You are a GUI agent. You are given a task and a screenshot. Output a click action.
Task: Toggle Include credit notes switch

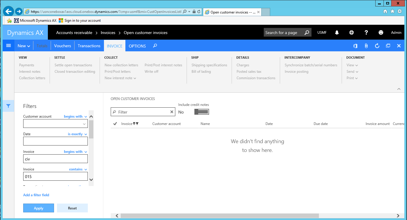click(x=201, y=112)
